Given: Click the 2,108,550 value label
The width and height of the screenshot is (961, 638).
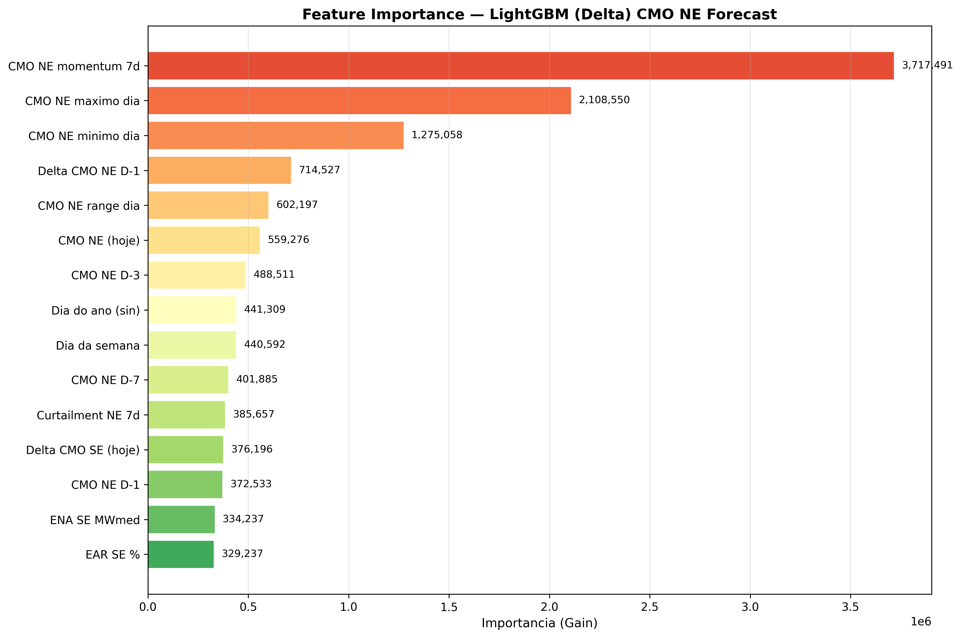Looking at the screenshot, I should [x=604, y=100].
